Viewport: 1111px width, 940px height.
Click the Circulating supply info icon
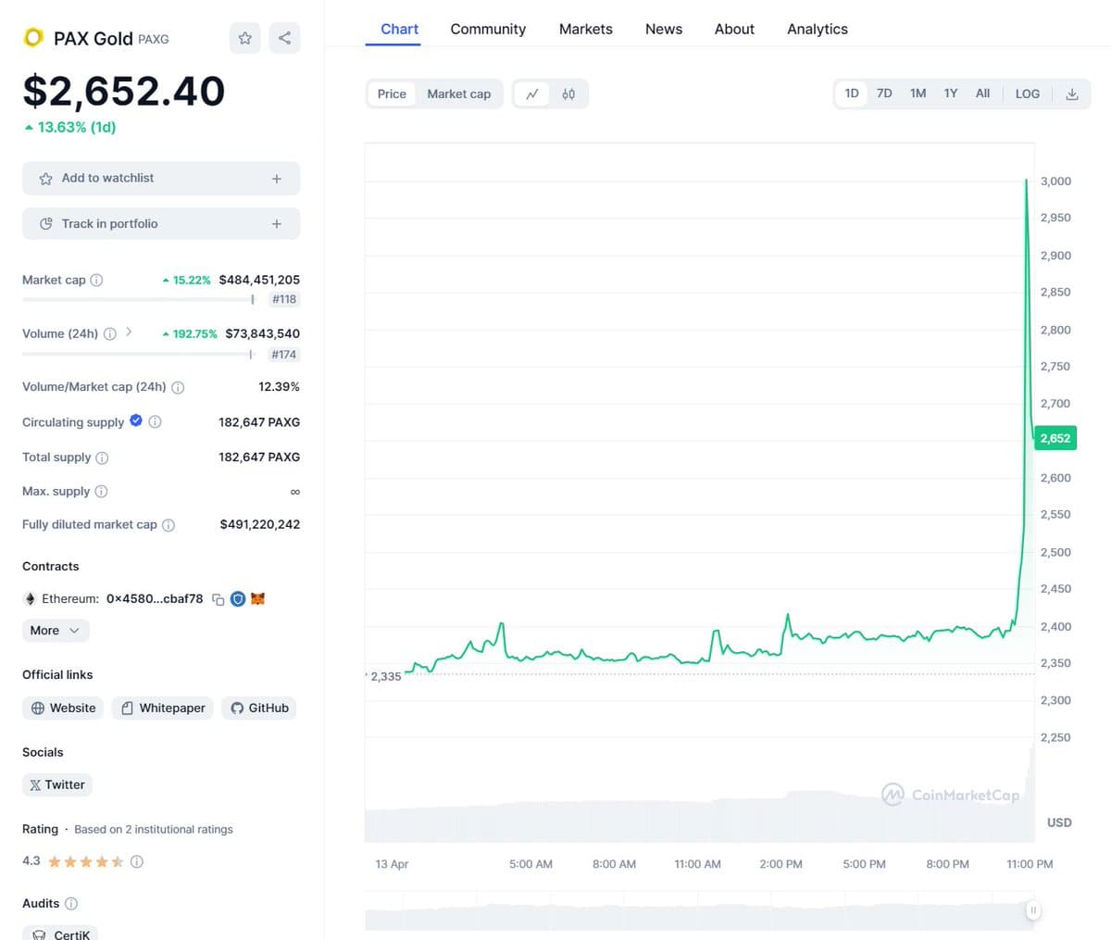155,421
